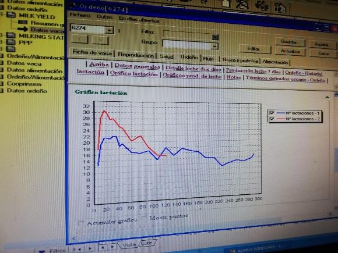Expand the Grupo dropdown list
The width and height of the screenshot is (338, 253).
pos(214,46)
